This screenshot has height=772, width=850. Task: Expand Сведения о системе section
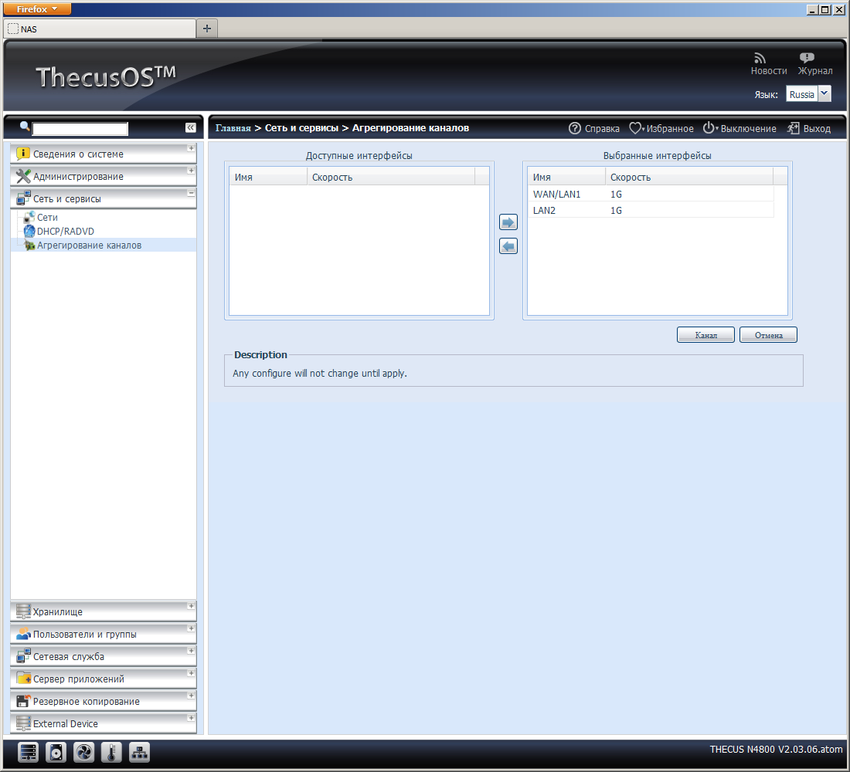[104, 154]
